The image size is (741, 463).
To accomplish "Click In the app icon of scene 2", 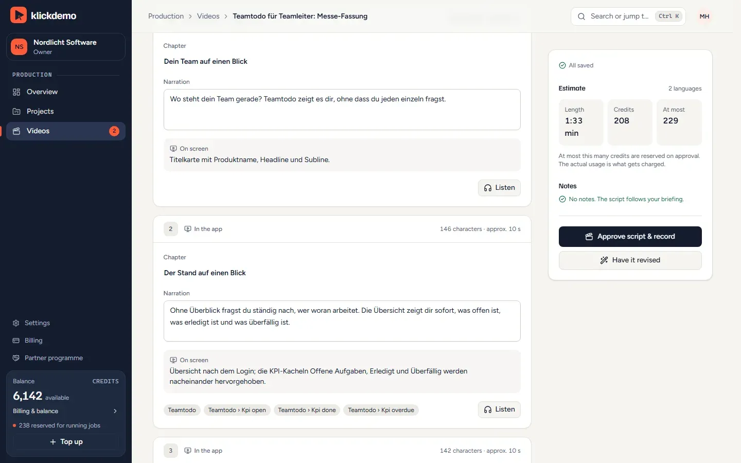I will [x=188, y=229].
